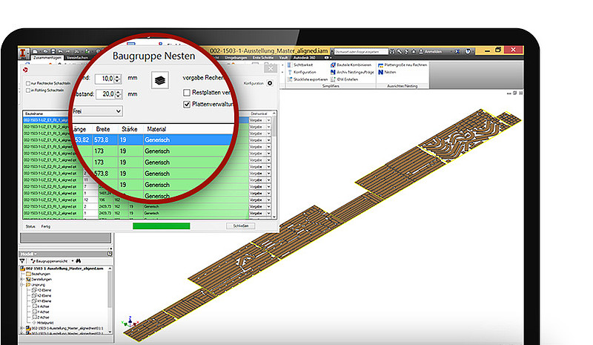Viewport: 593px width, 345px height.
Task: Switch to Vereinfachen ribbon tab
Action: 77,58
